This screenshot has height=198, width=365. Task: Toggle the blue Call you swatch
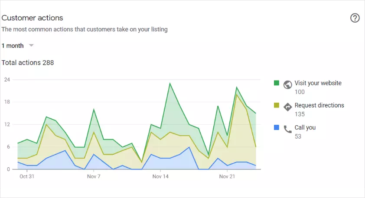pyautogui.click(x=276, y=128)
